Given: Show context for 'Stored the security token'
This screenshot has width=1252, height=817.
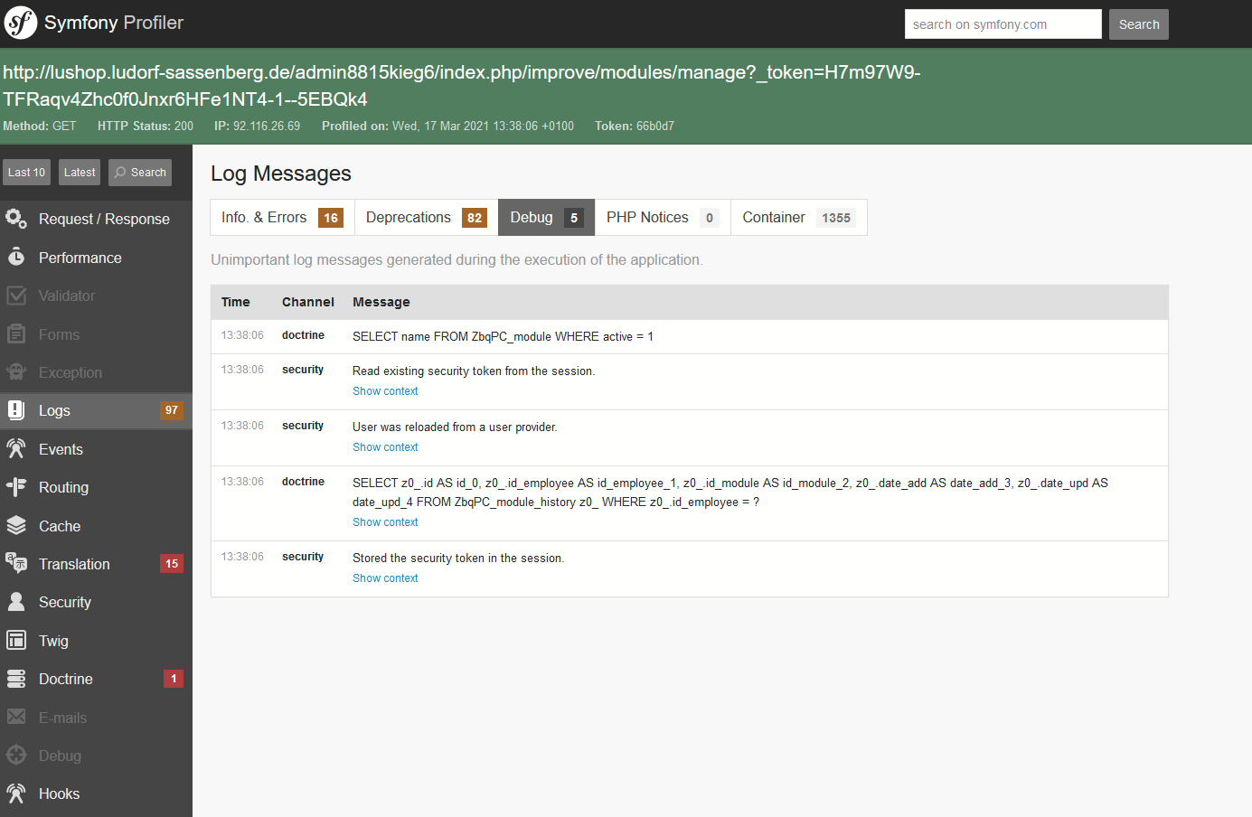Looking at the screenshot, I should (x=385, y=578).
